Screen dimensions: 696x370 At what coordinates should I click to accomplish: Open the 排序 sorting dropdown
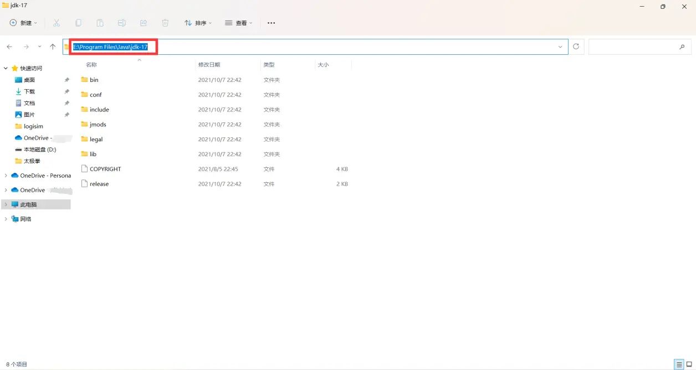pyautogui.click(x=198, y=23)
